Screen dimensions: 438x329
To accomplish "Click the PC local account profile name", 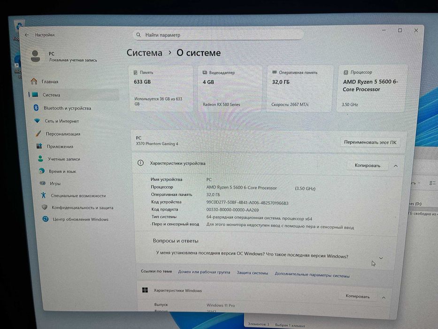I will 51,54.
